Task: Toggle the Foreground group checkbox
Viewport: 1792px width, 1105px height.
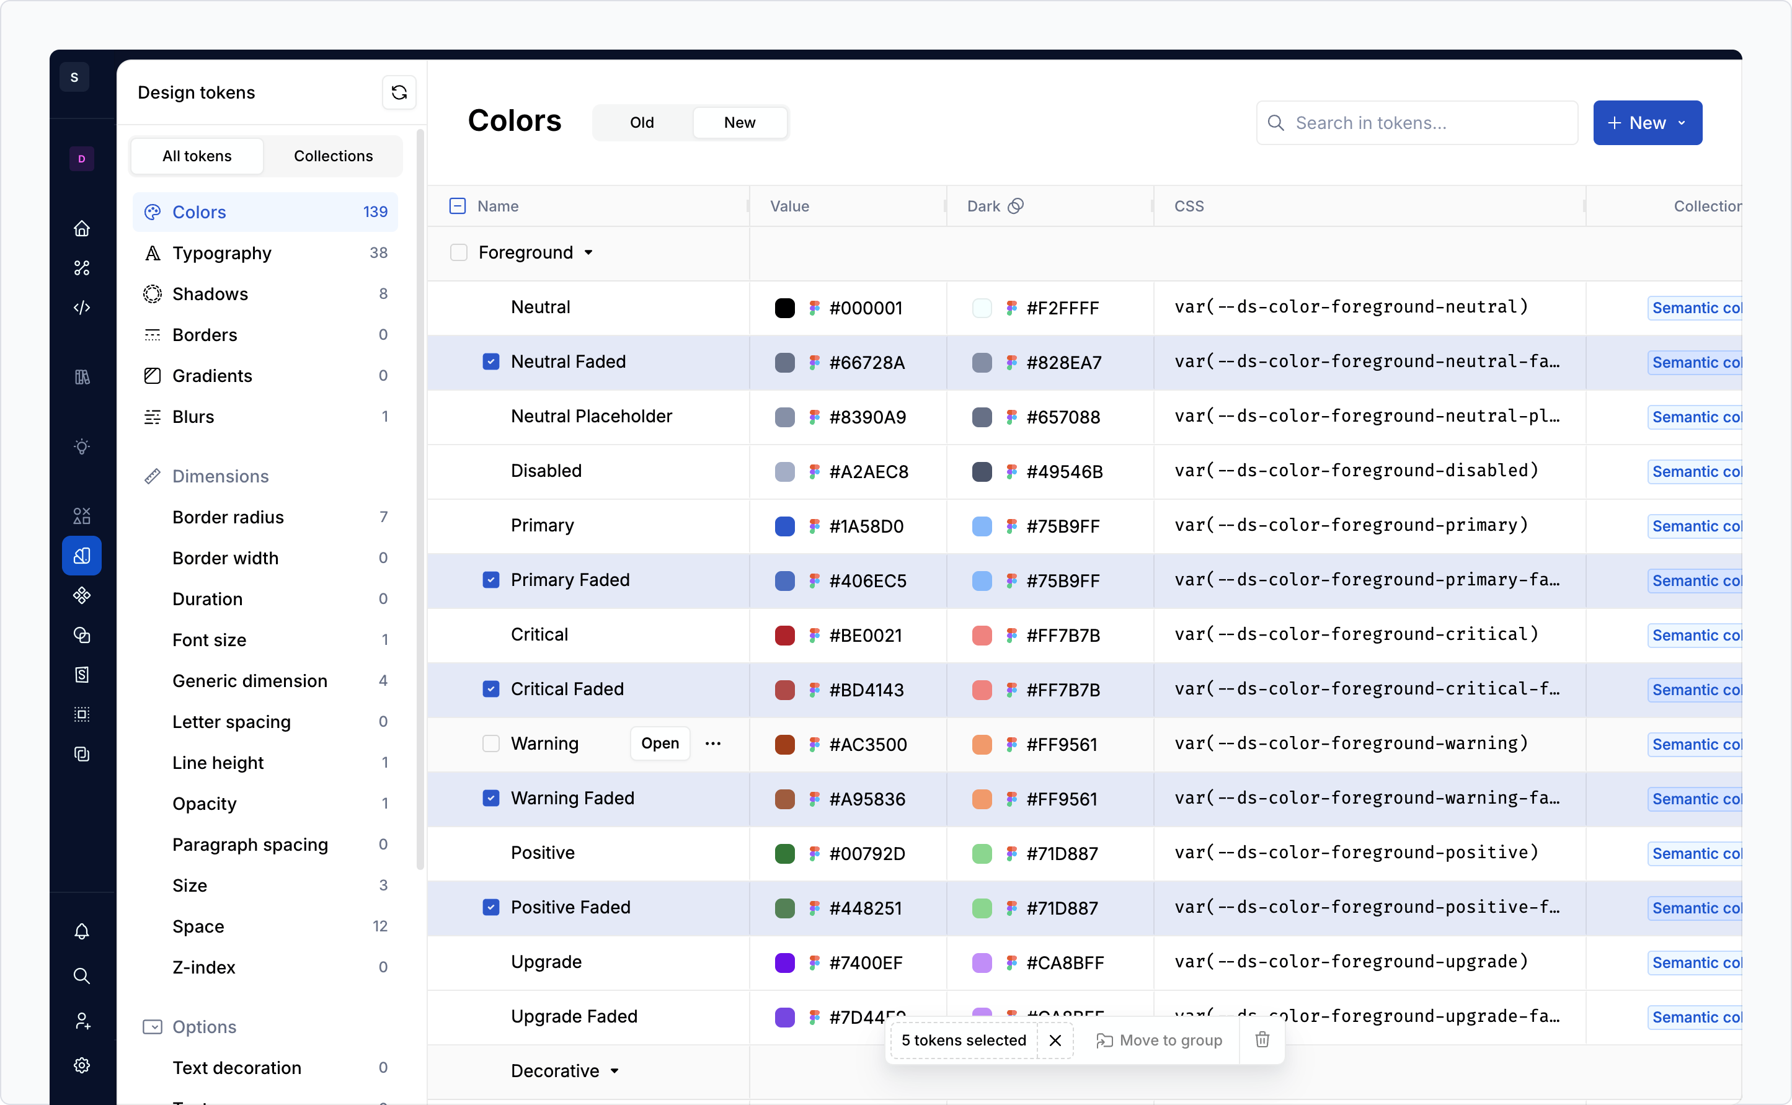Action: pyautogui.click(x=458, y=252)
